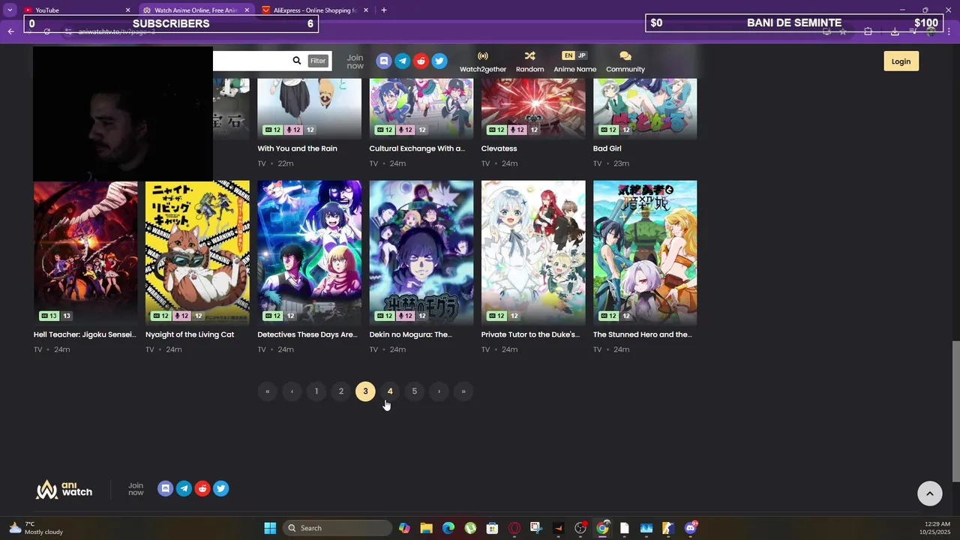Open Reddit link in the footer
This screenshot has height=540, width=960.
click(x=202, y=488)
